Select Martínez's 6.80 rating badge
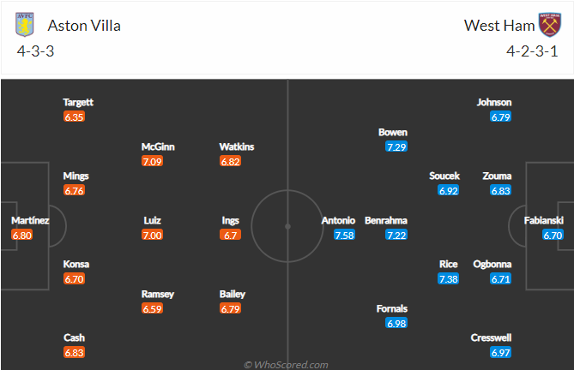Viewport: 574px width, 370px height. pyautogui.click(x=22, y=235)
